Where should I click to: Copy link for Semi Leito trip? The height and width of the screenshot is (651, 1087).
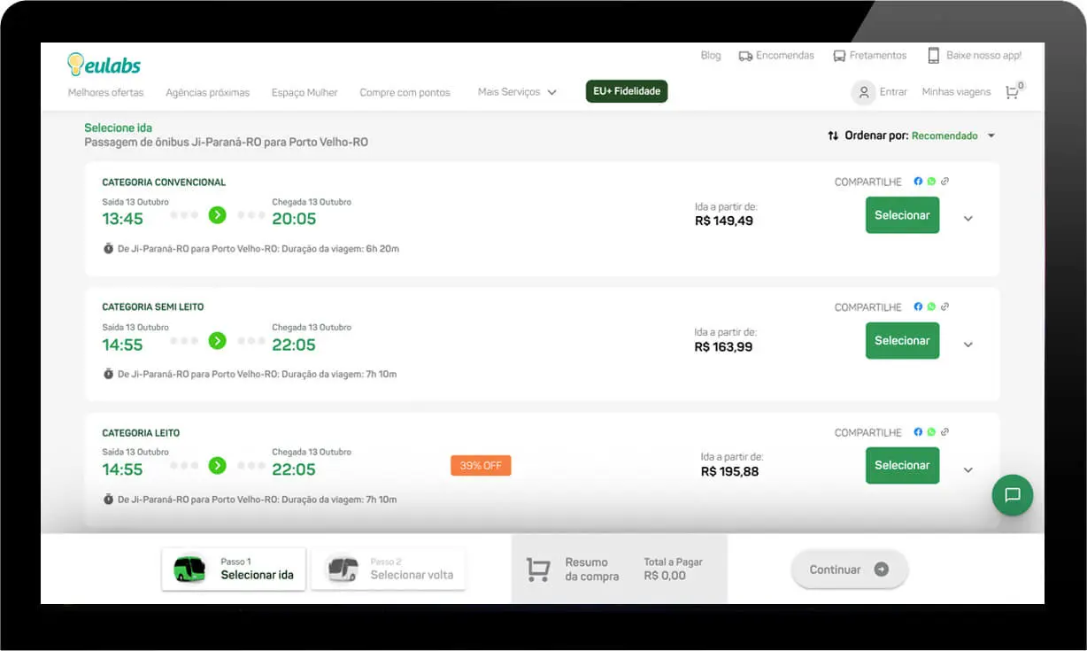pos(944,306)
